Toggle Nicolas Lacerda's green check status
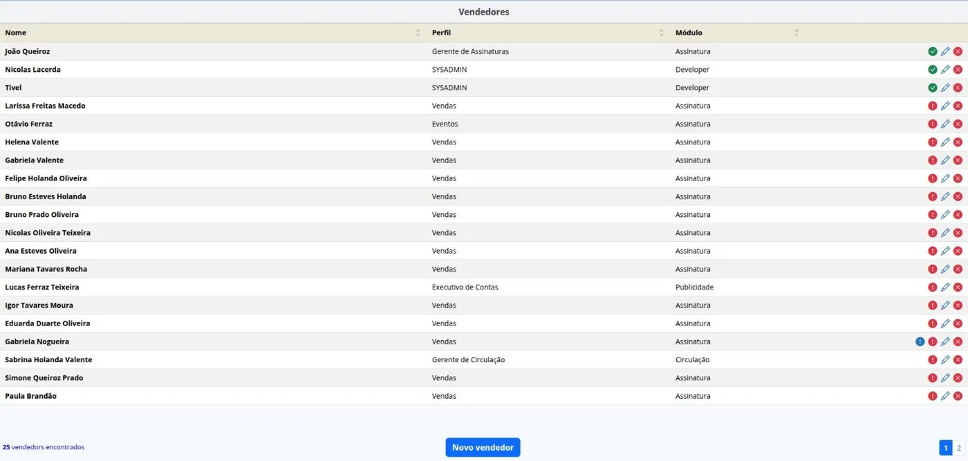This screenshot has height=461, width=968. (933, 69)
